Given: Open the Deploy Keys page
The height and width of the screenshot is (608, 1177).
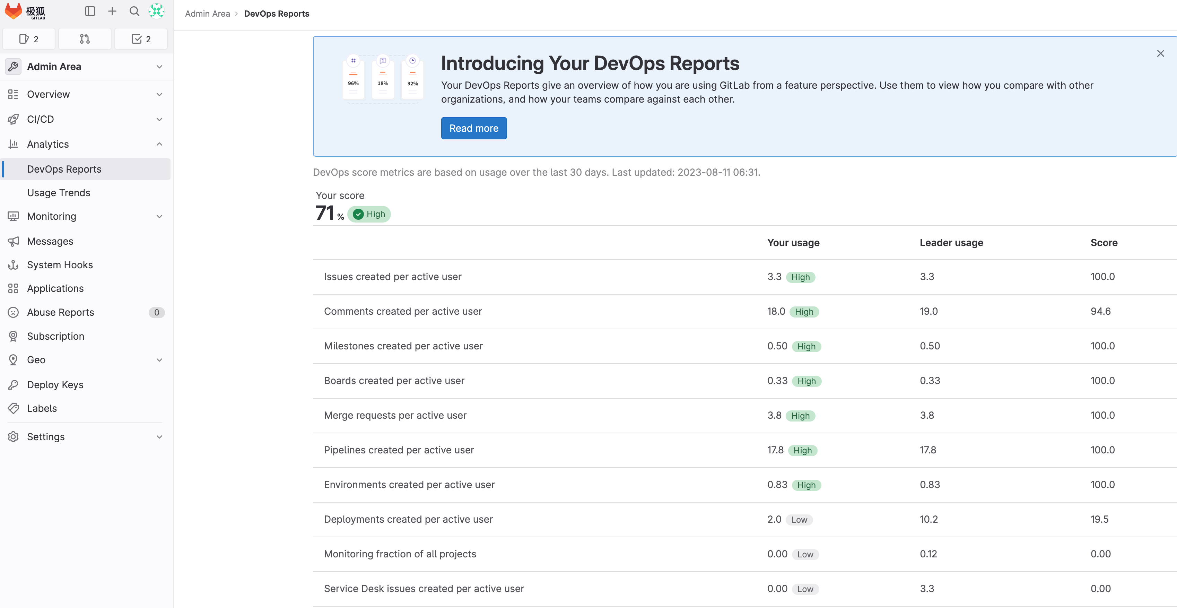Looking at the screenshot, I should tap(55, 384).
